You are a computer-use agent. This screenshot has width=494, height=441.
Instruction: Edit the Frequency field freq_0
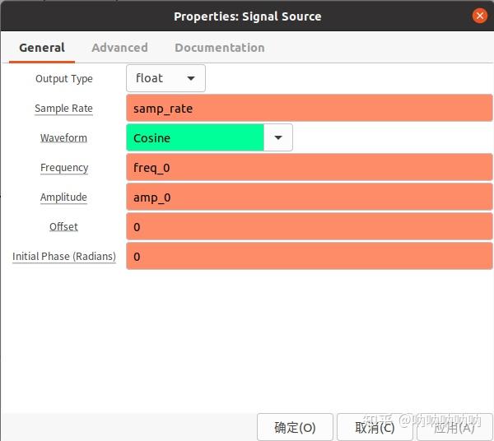(x=309, y=168)
